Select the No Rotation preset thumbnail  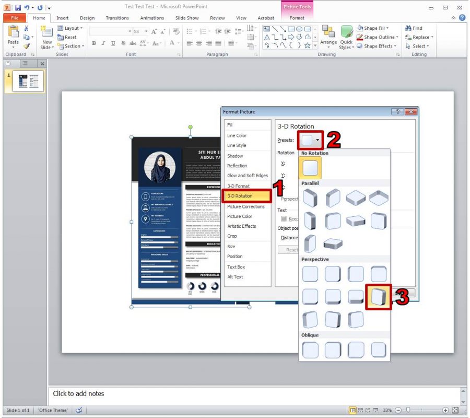click(x=311, y=169)
